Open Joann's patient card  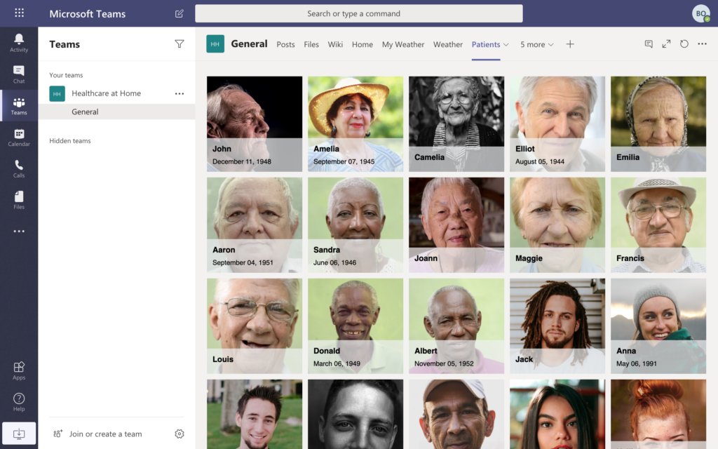[456, 225]
